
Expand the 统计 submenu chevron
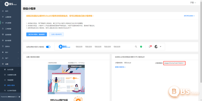click(18, 52)
